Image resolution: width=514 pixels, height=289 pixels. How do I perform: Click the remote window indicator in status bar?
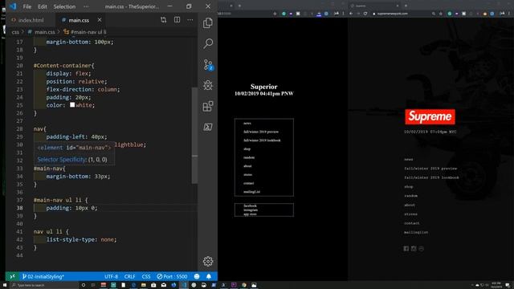[12, 276]
